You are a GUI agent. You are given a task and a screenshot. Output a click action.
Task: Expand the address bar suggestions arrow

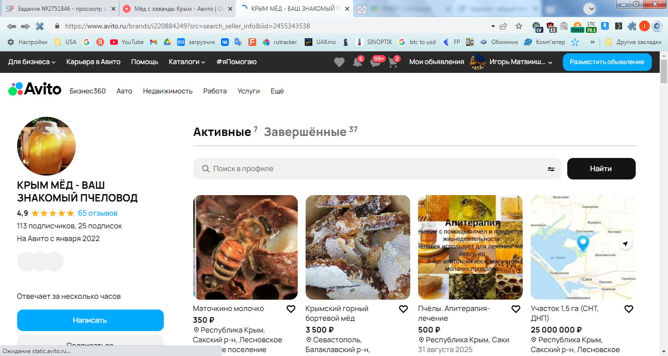point(493,26)
